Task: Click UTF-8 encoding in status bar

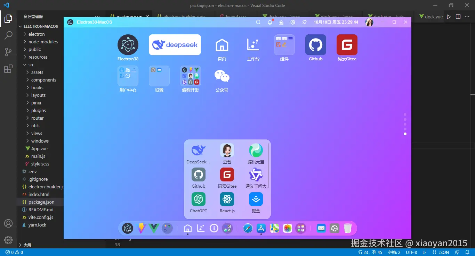Action: point(411,252)
